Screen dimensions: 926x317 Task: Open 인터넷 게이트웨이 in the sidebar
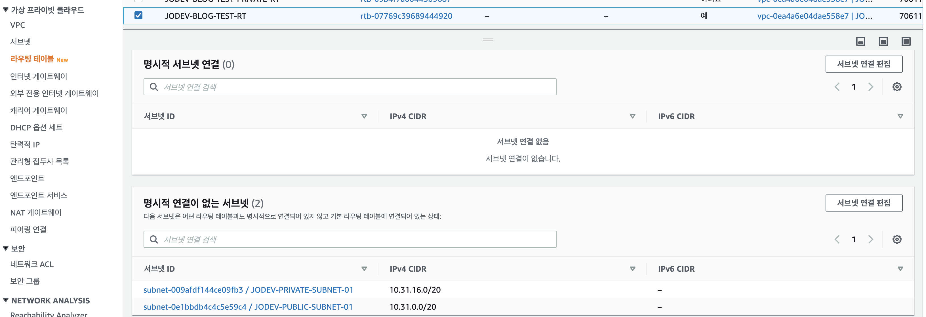point(39,76)
